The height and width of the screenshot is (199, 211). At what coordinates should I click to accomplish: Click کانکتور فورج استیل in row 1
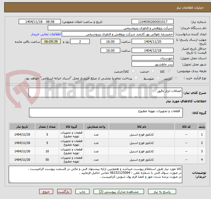point(142,134)
